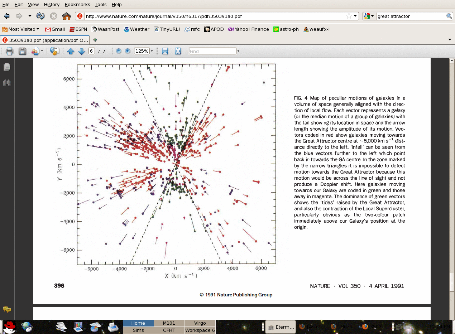Viewport: 455px width, 334px height.
Task: Go to next PDF page
Action: click(81, 51)
